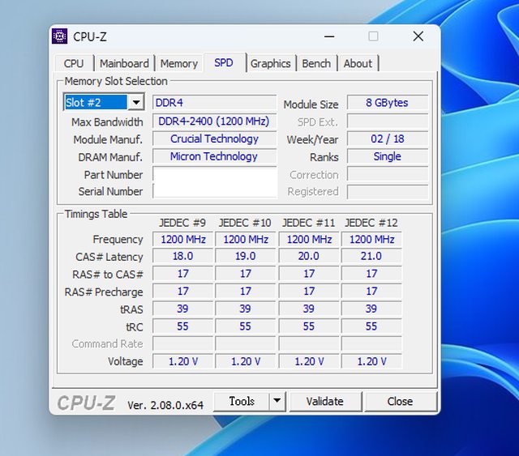The image size is (519, 456).
Task: Click the empty Serial Number field
Action: click(x=215, y=191)
